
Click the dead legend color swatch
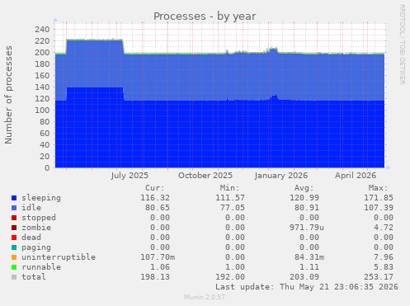pyautogui.click(x=14, y=238)
